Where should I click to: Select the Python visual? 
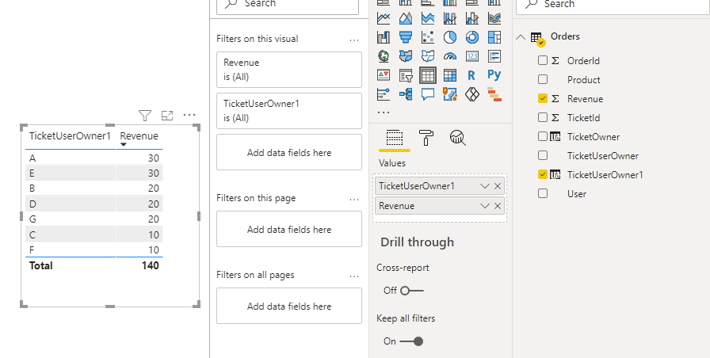494,75
